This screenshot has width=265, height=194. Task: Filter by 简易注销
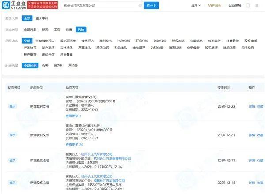[175, 48]
